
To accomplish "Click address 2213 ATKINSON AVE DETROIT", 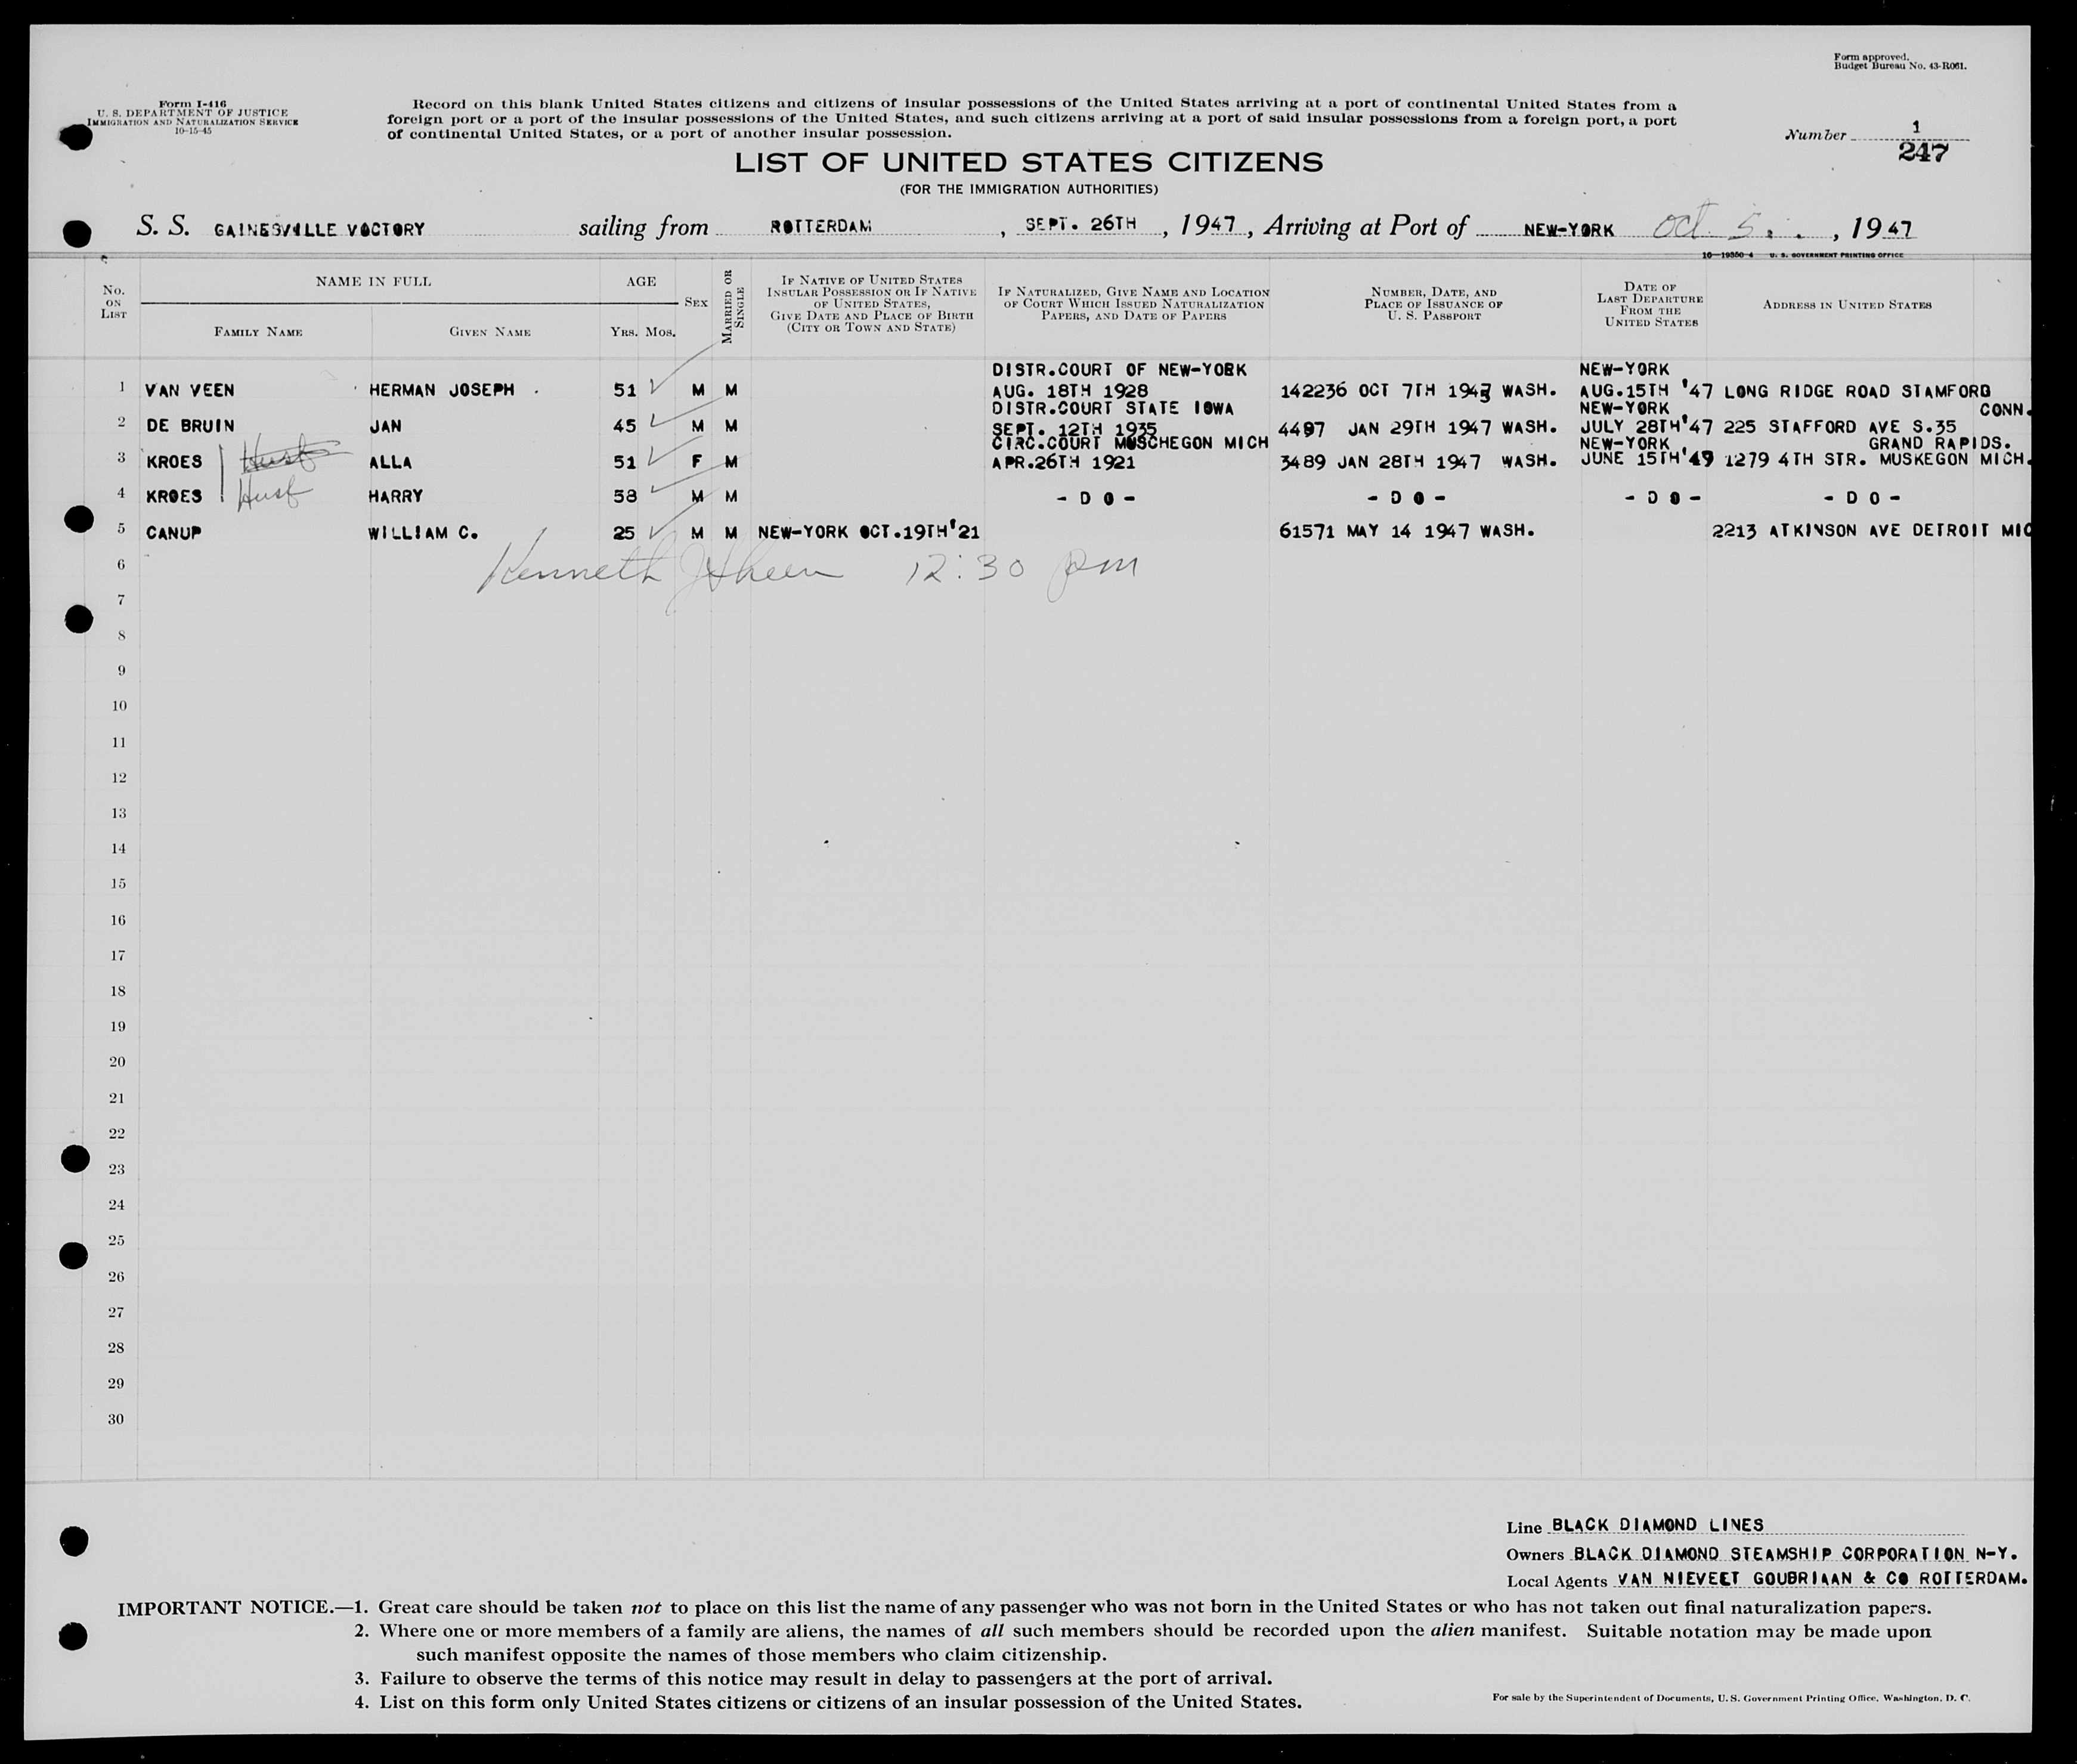I will (x=1871, y=531).
